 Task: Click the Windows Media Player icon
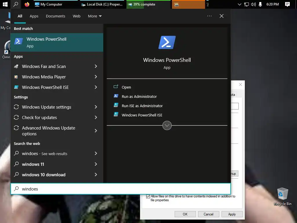(16, 77)
